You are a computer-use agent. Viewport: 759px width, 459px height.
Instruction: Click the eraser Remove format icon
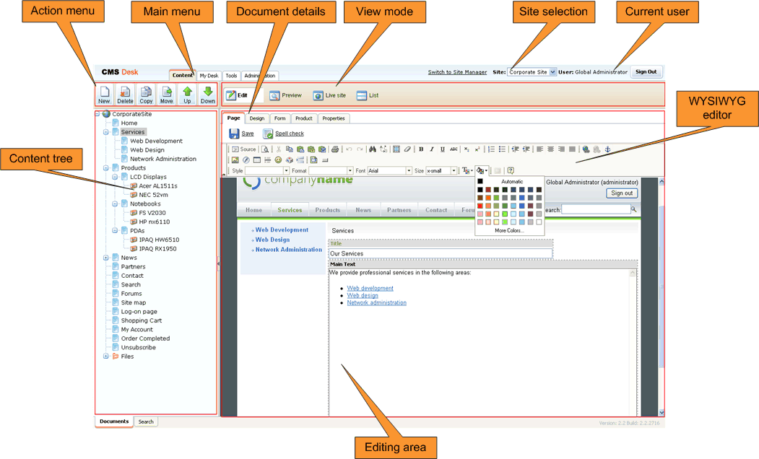[407, 149]
